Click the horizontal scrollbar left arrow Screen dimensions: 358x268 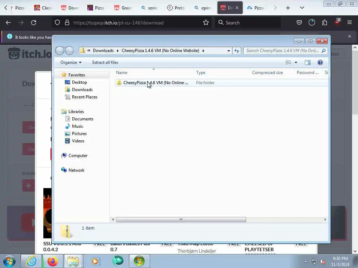click(x=113, y=219)
